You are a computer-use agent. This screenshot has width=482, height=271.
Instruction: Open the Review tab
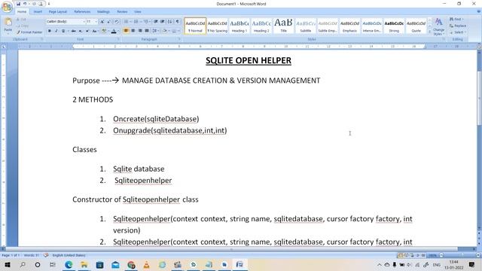pos(122,12)
